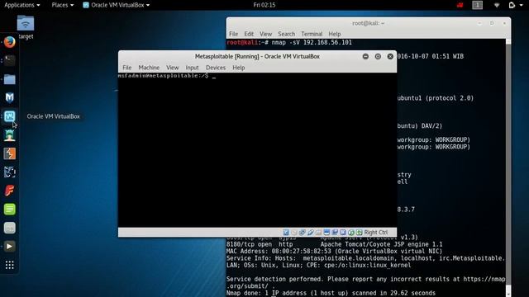Screen dimensions: 529x297
Task: Click the video capture status icon
Action: [335, 233]
